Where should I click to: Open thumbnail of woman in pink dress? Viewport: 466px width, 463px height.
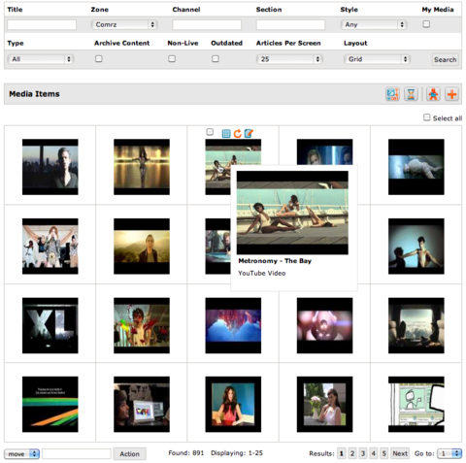[x=233, y=405]
